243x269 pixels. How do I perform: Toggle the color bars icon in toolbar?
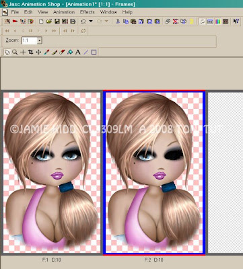218,22
